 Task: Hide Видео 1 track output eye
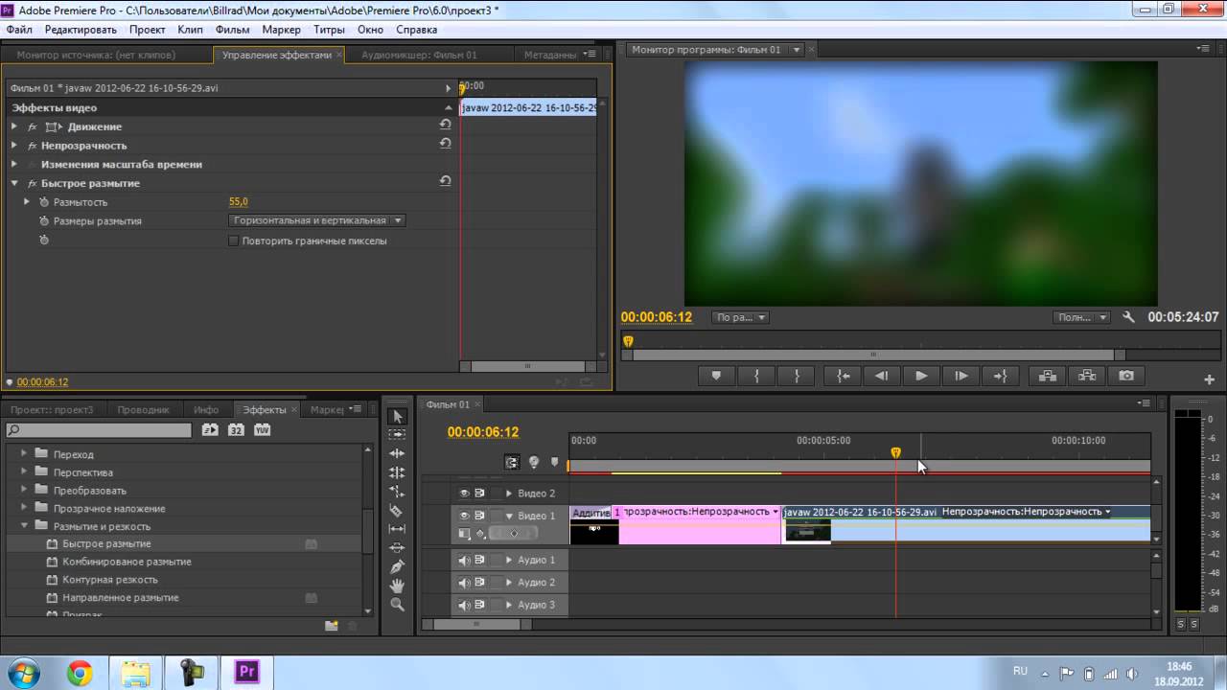464,516
